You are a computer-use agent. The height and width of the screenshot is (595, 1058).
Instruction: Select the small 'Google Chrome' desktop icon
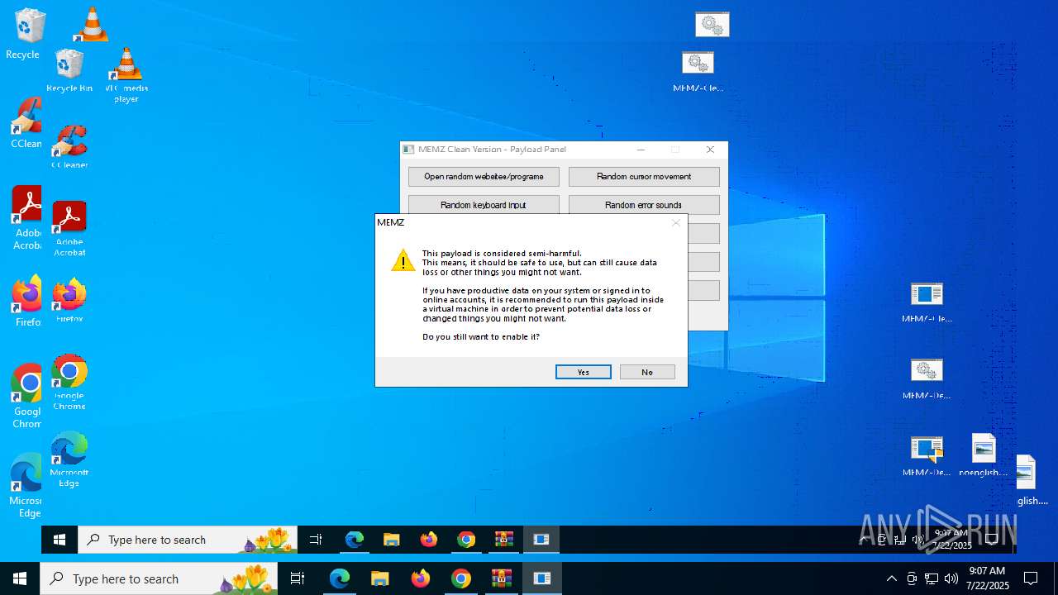pos(69,382)
